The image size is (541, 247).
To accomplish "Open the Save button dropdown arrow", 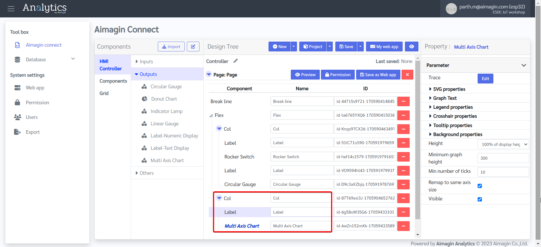I will (x=360, y=47).
